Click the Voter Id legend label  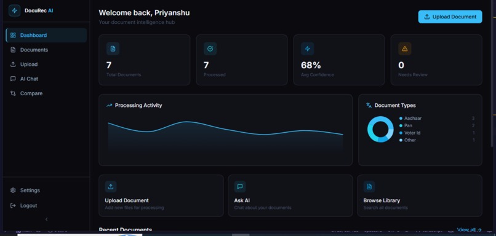click(x=412, y=133)
